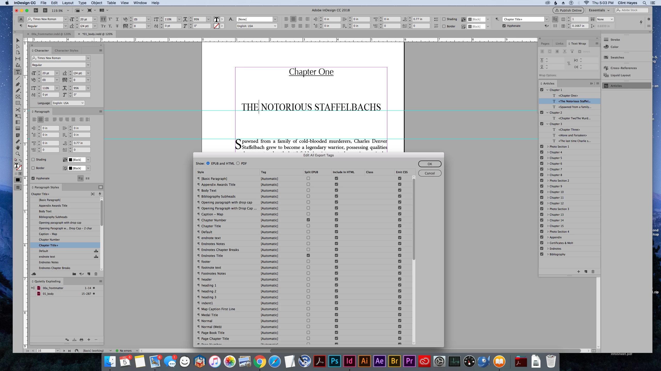Viewport: 661px width, 371px height.
Task: Expand the Chapter 4 article
Action: click(x=548, y=152)
